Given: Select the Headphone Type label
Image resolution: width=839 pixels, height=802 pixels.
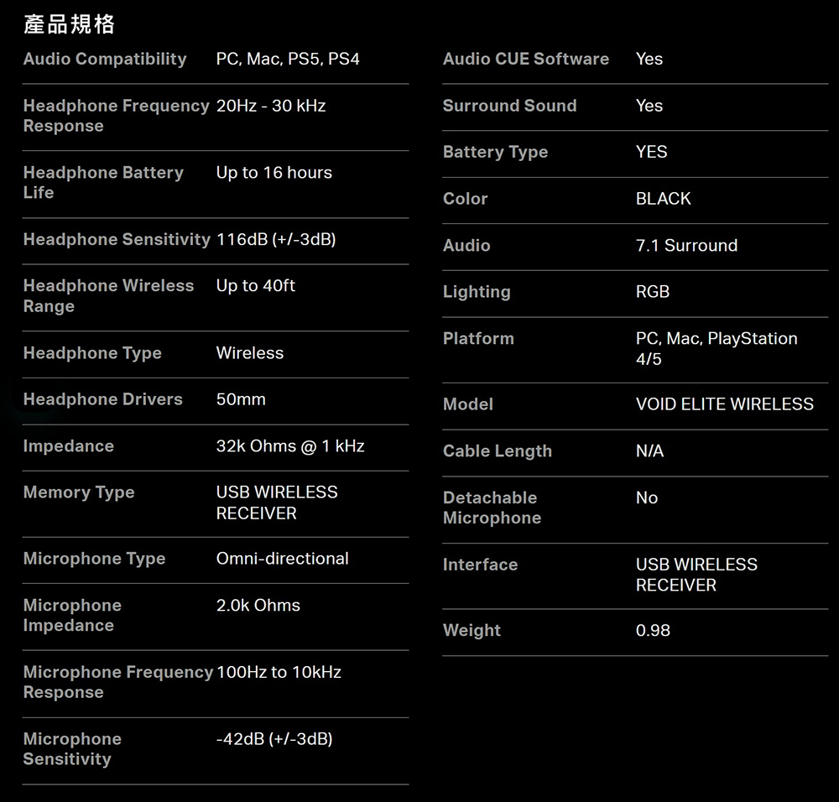Looking at the screenshot, I should (x=92, y=353).
